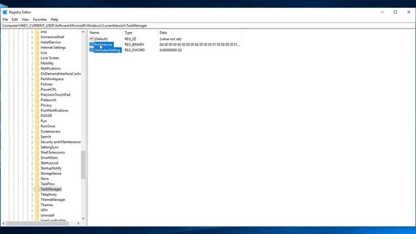Image resolution: width=416 pixels, height=234 pixels.
Task: Expand the ime key
Action: pyautogui.click(x=32, y=32)
